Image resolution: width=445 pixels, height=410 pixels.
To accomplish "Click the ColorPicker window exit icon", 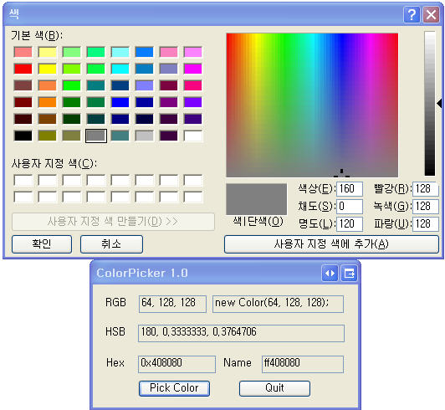I will 349,274.
